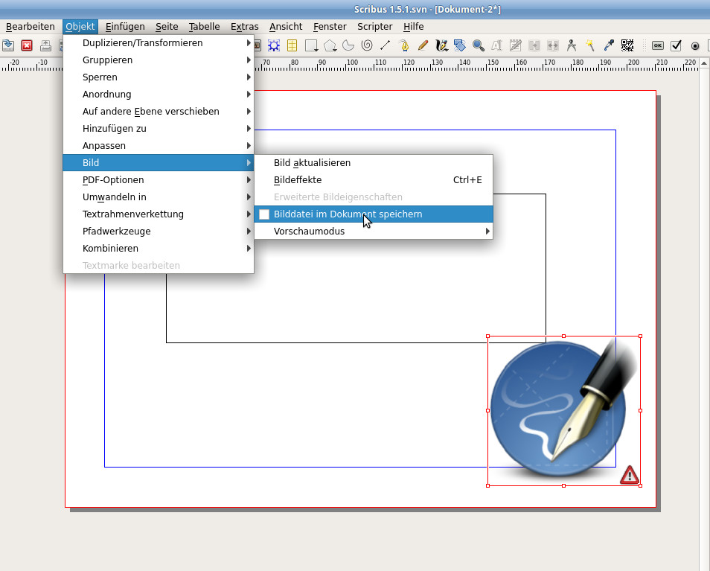Viewport: 710px width, 571px height.
Task: Select the Bezier curve pen tool
Action: click(404, 45)
